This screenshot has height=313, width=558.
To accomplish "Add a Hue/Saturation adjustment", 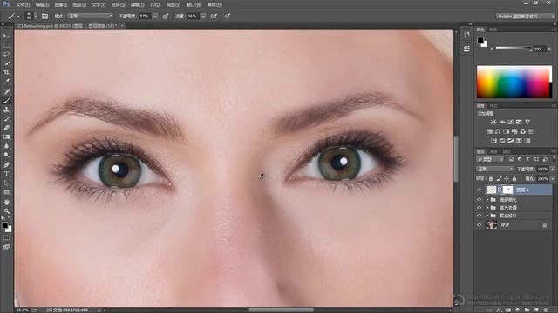I will (490, 131).
